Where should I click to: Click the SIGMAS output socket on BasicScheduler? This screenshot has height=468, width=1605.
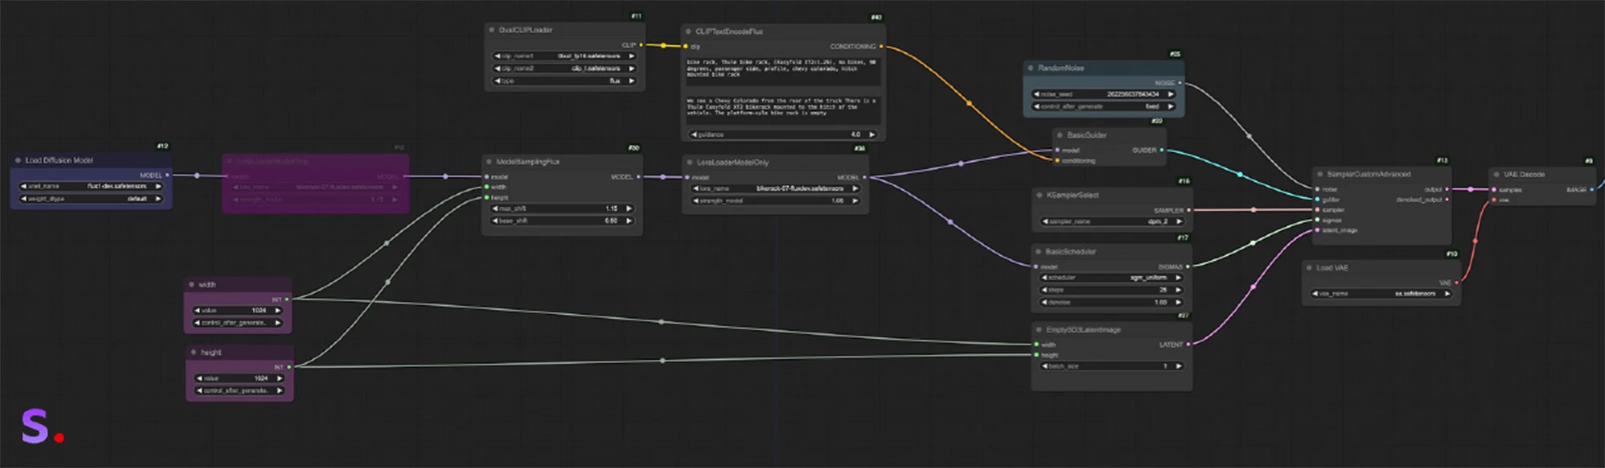[x=1188, y=266]
